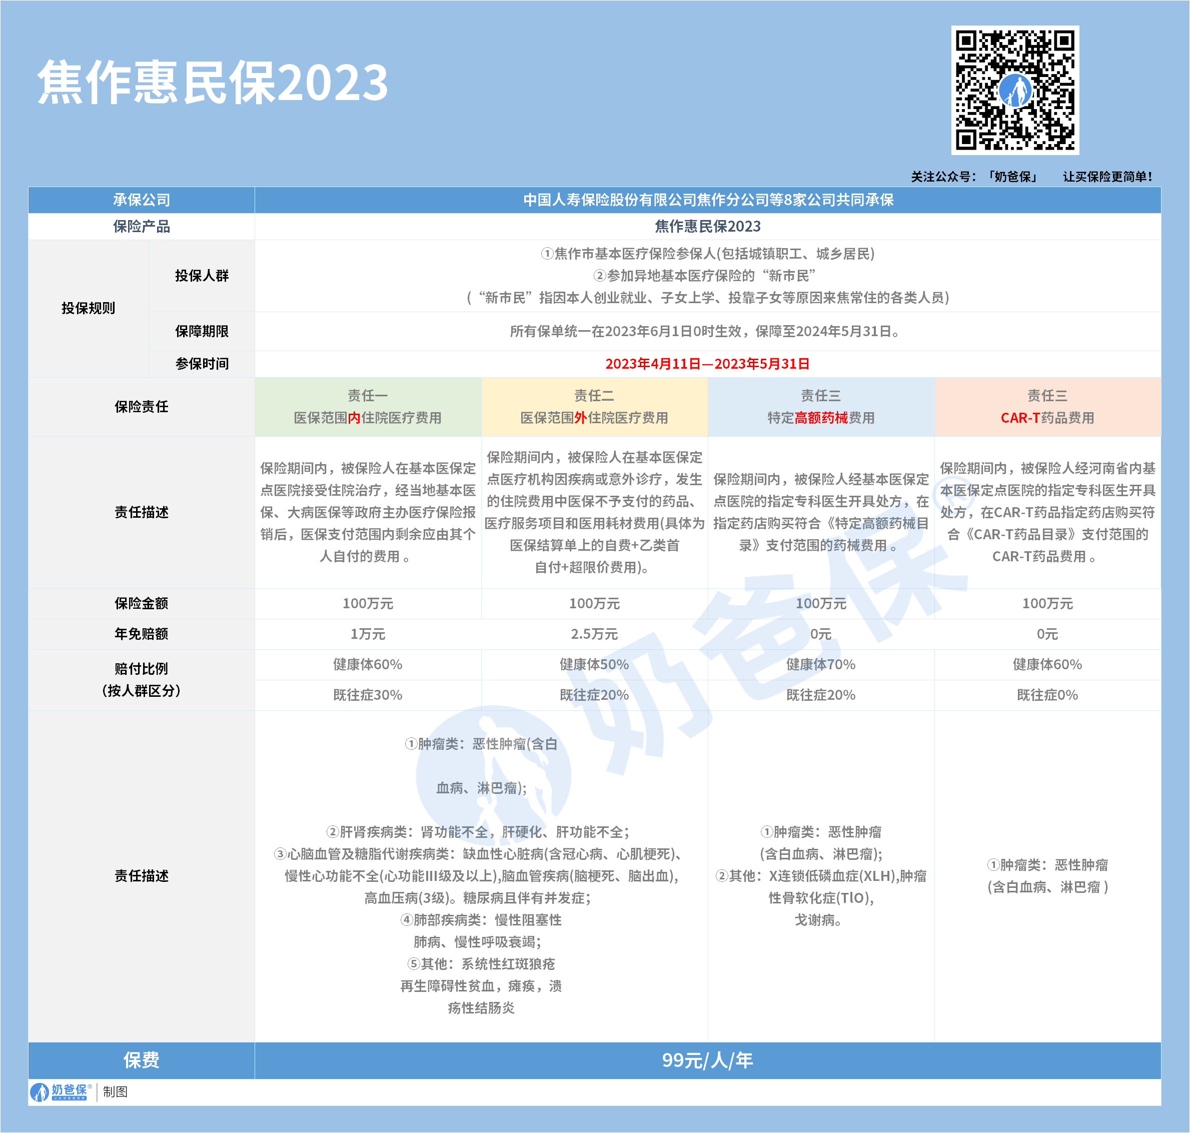The width and height of the screenshot is (1190, 1133).
Task: Click the 奶爸保 logo beside 制图
Action: coord(61,1091)
